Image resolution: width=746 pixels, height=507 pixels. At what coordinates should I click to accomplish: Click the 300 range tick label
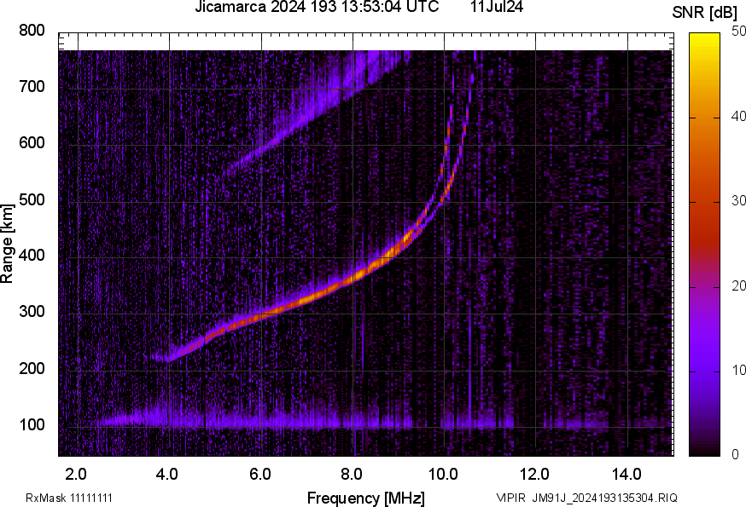click(32, 312)
